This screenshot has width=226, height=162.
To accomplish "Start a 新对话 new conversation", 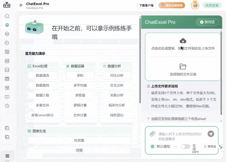I will point(207,22).
